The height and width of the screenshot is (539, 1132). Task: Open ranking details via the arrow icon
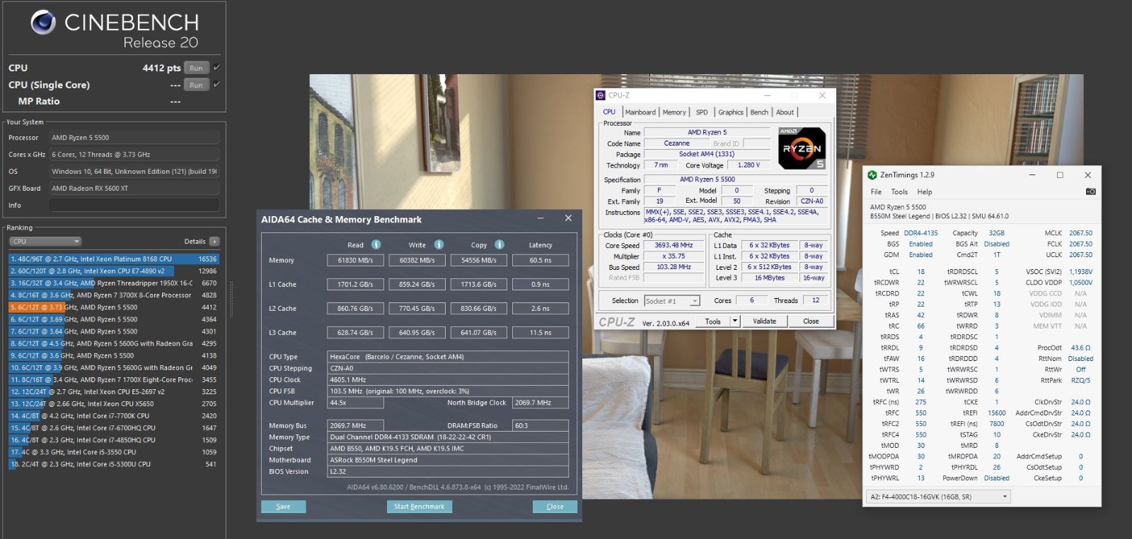tap(214, 242)
